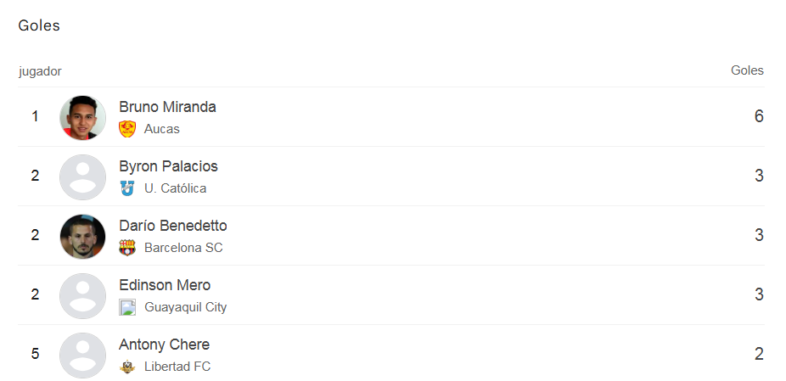This screenshot has height=381, width=786.
Task: Click Bruno Miranda's goal count of 6
Action: (x=759, y=116)
